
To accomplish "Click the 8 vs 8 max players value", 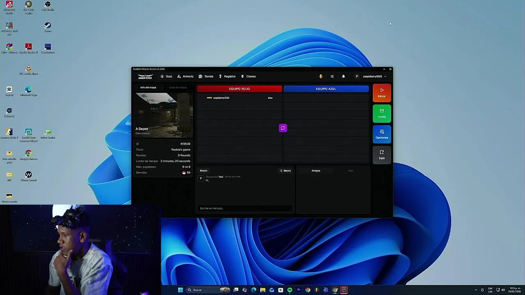I will (x=186, y=167).
